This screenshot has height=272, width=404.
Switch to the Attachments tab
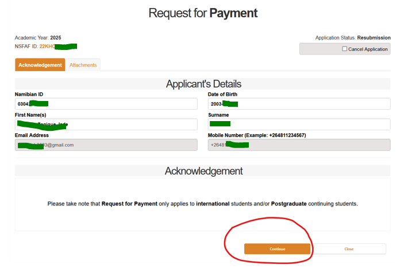coord(83,65)
